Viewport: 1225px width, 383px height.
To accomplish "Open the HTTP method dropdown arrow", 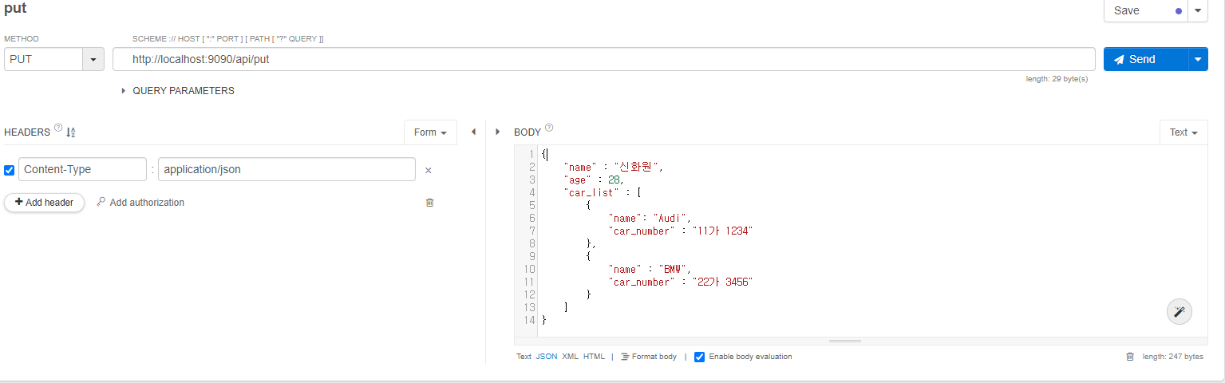I will pos(93,59).
